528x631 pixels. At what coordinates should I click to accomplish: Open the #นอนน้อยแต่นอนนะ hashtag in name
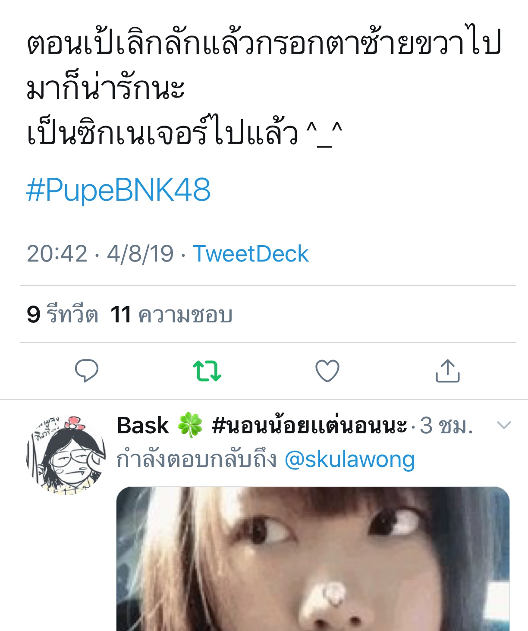tap(309, 426)
